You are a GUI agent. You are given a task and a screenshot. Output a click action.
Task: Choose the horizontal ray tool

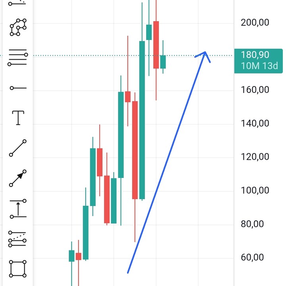[18, 87]
